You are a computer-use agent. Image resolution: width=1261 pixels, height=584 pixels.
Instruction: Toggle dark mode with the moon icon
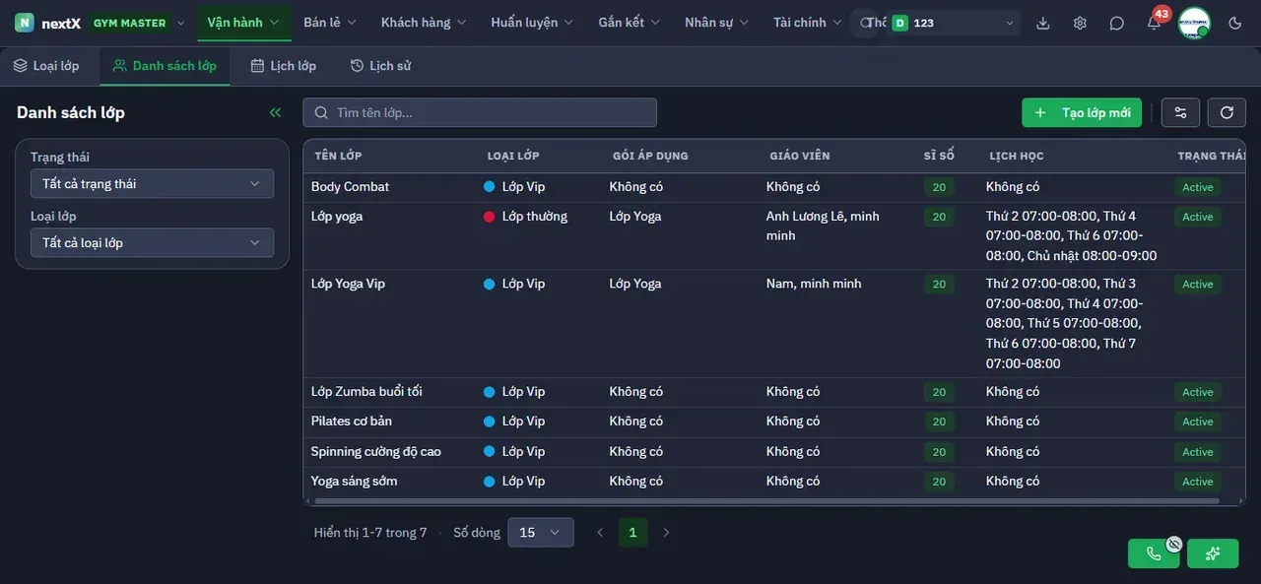click(x=1235, y=23)
